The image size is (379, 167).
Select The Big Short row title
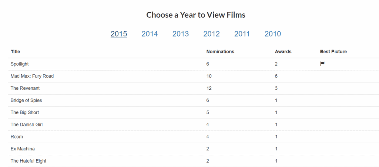click(25, 113)
